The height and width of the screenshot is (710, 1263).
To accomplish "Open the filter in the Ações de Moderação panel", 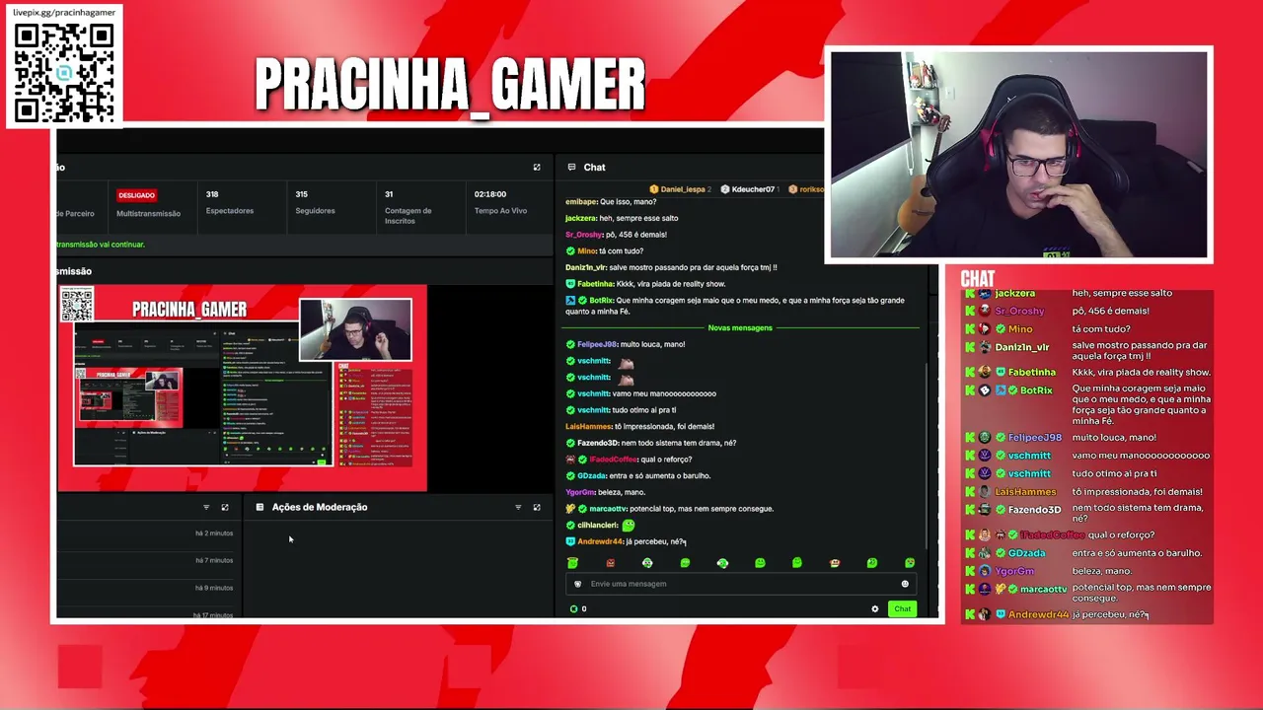I will [x=518, y=508].
